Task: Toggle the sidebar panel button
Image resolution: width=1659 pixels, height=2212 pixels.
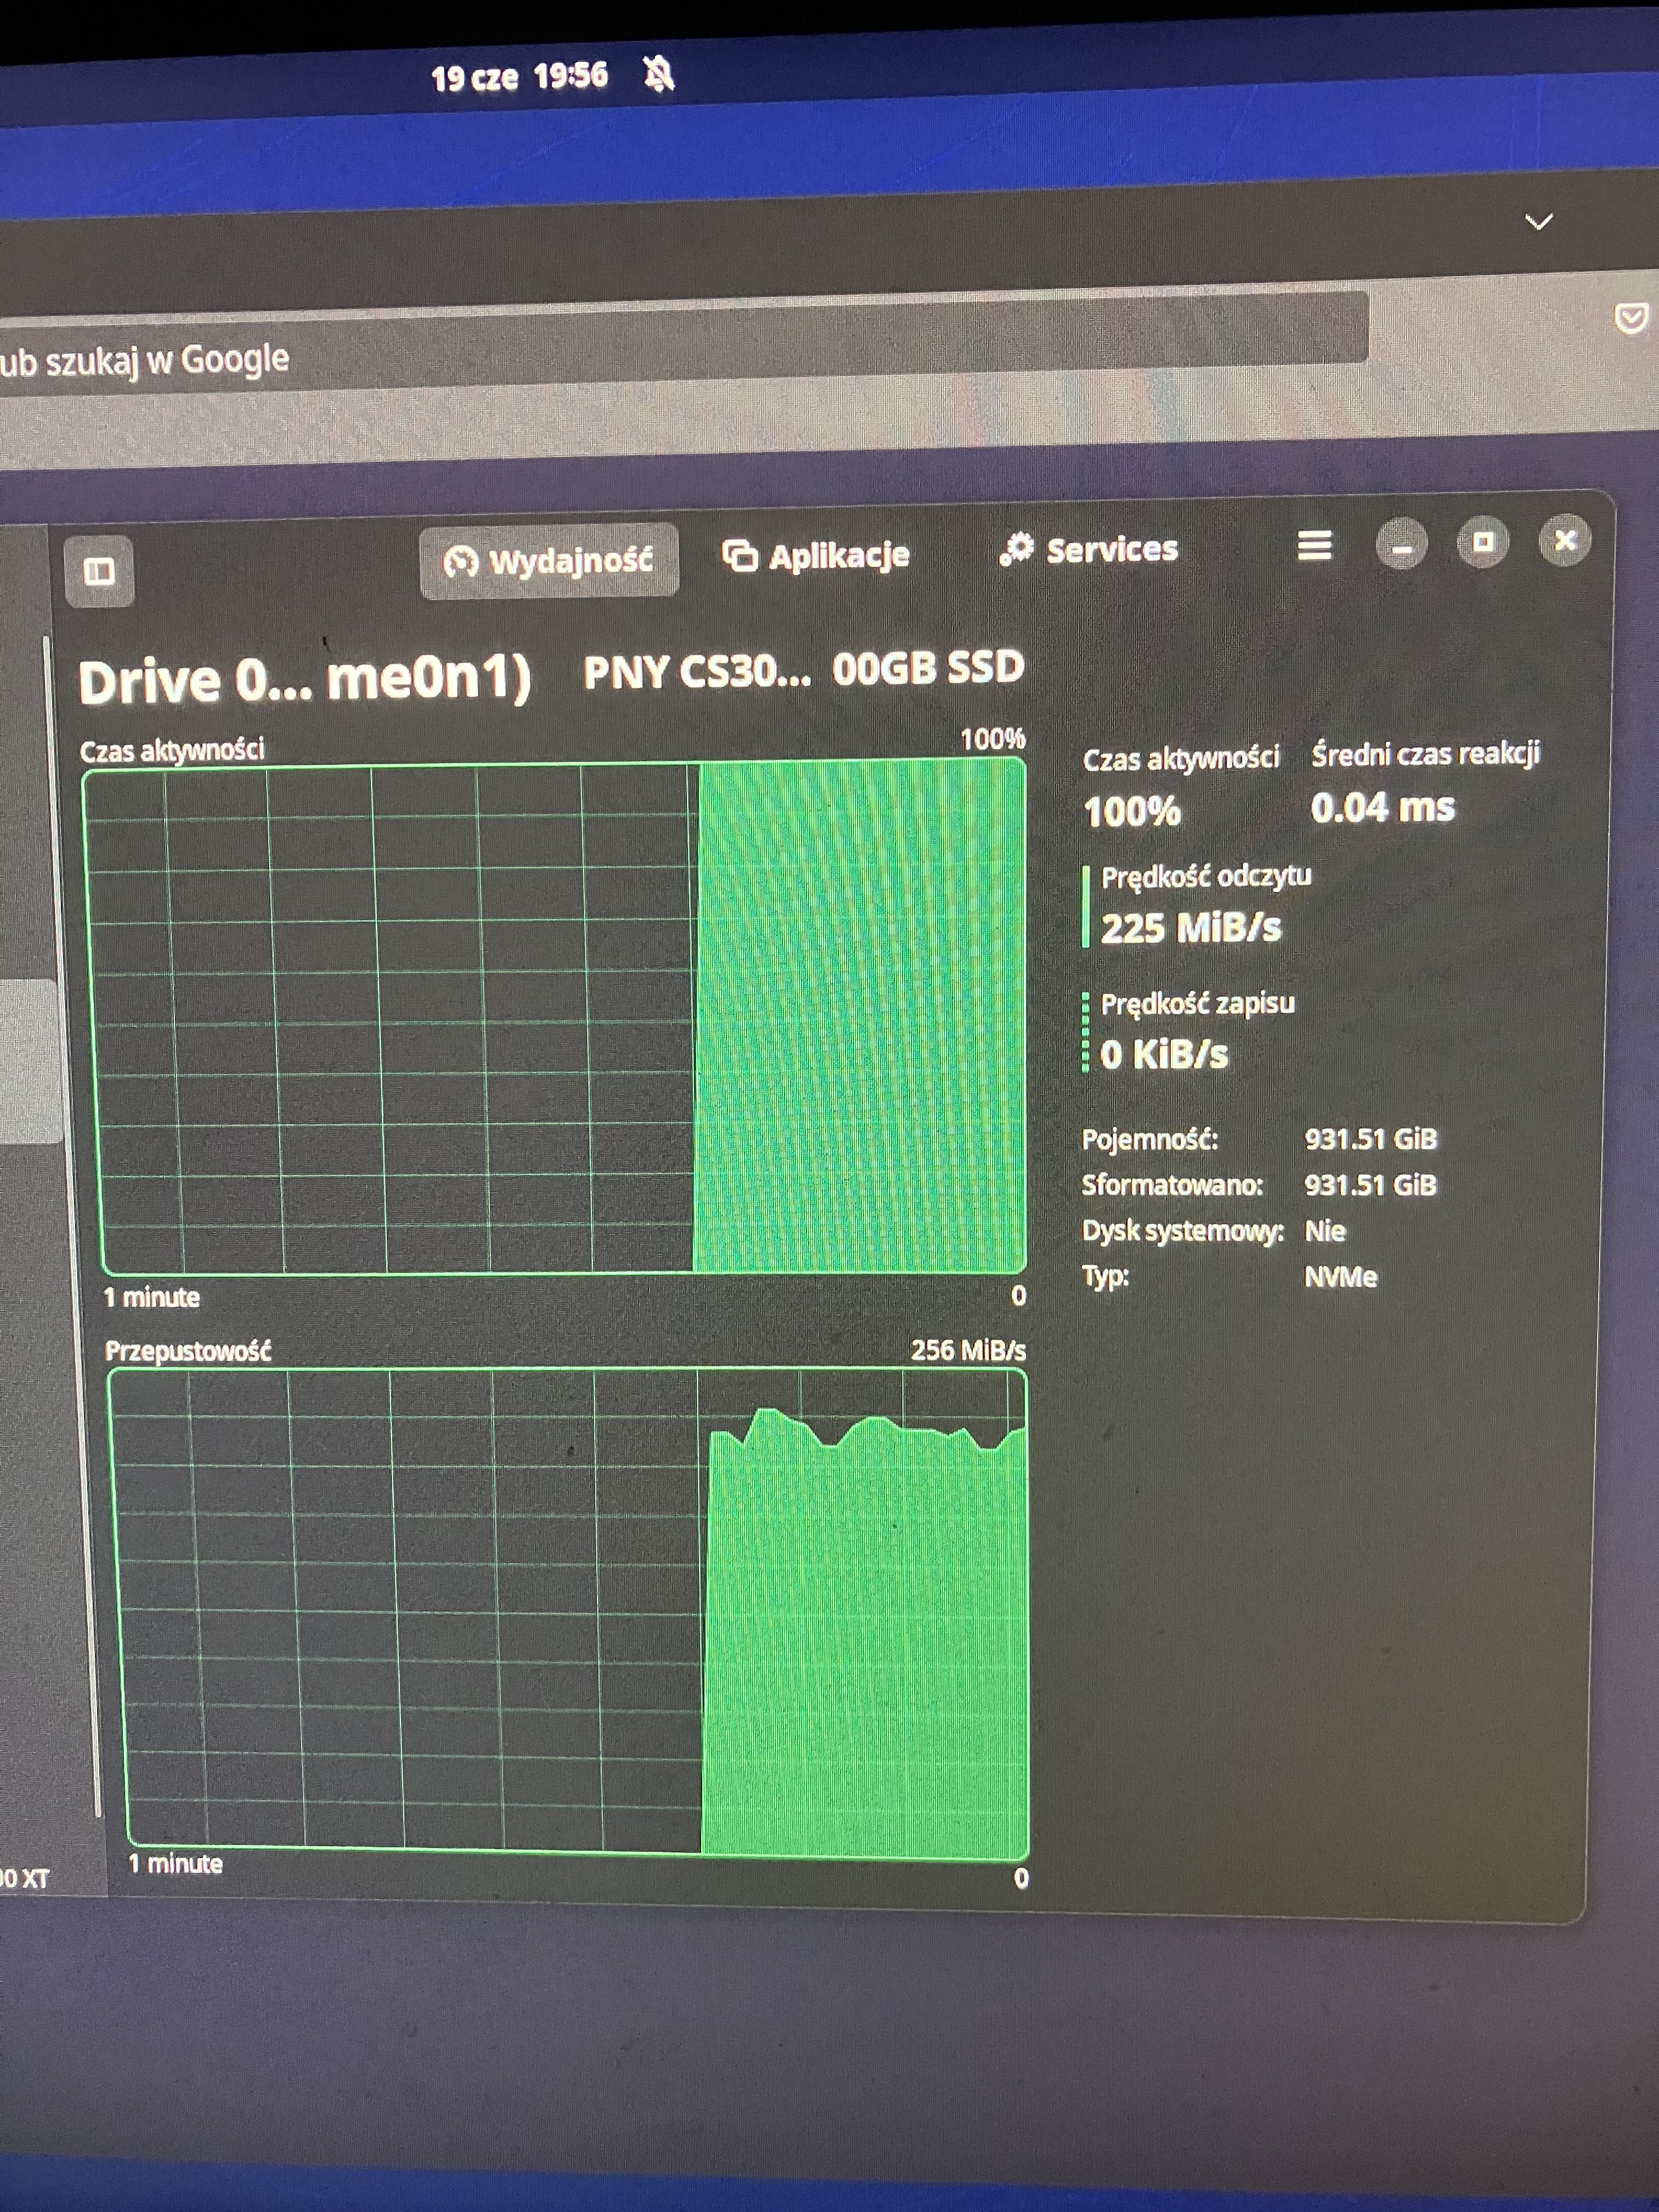Action: [x=98, y=571]
